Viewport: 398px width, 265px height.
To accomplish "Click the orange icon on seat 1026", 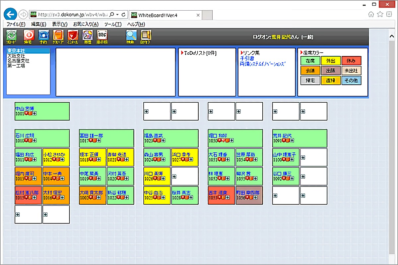I will click(159, 179).
